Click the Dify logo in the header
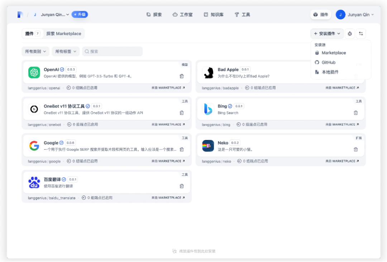 20,15
